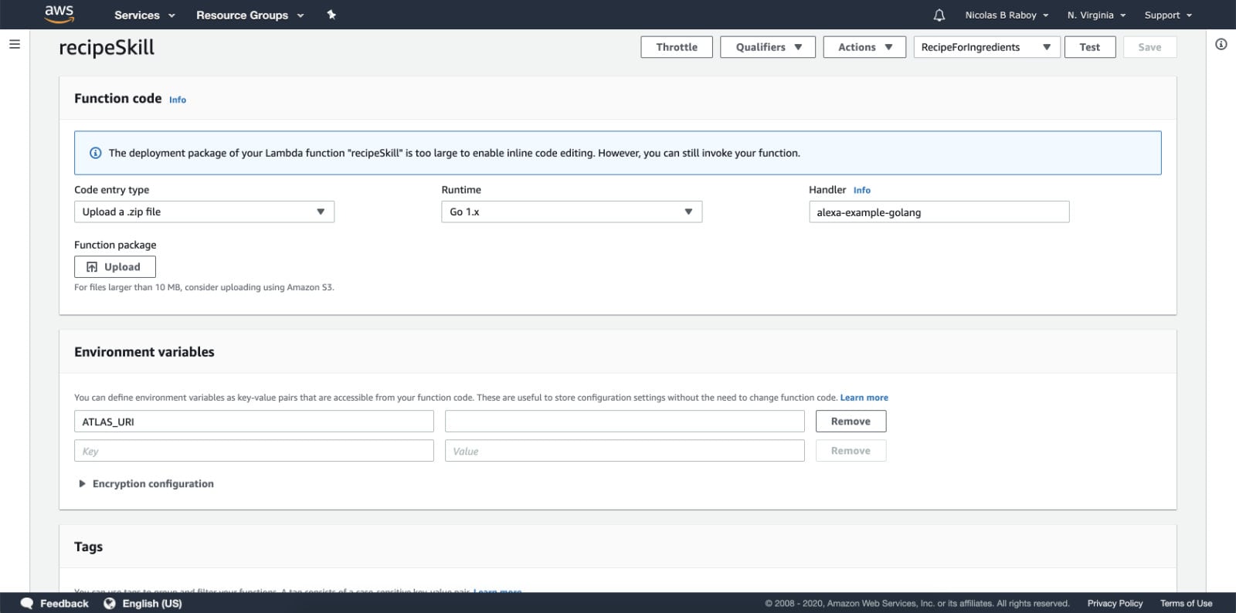Expand Encryption configuration section
The height and width of the screenshot is (613, 1236).
point(146,484)
